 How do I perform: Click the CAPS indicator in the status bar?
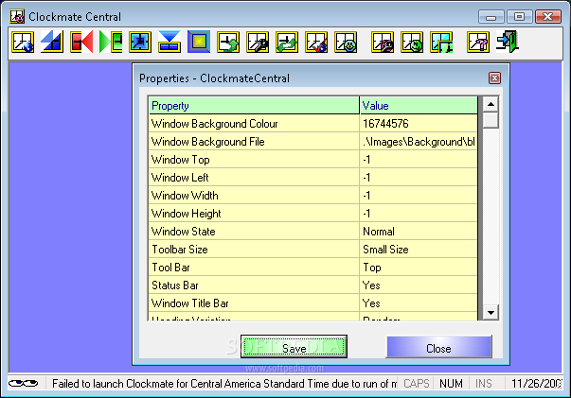pyautogui.click(x=417, y=384)
